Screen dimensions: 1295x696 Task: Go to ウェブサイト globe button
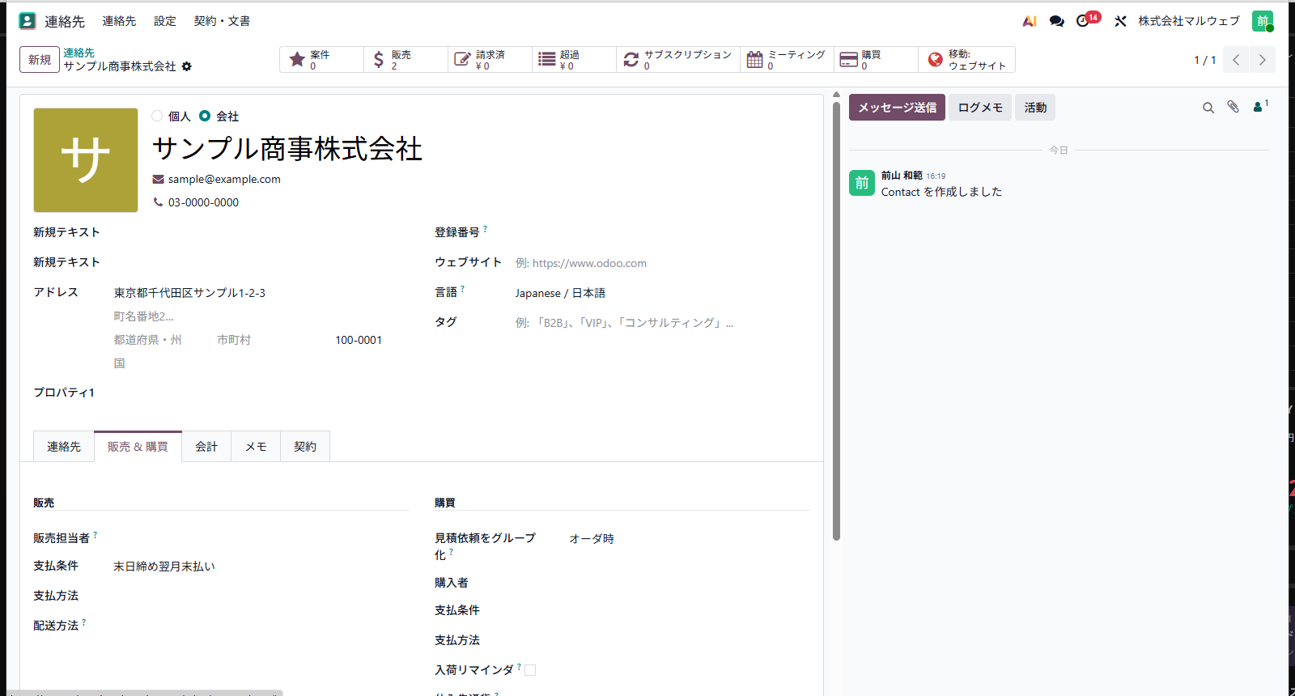[966, 60]
